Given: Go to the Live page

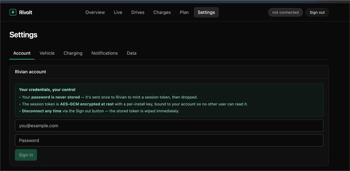Looking at the screenshot, I should pos(118,12).
